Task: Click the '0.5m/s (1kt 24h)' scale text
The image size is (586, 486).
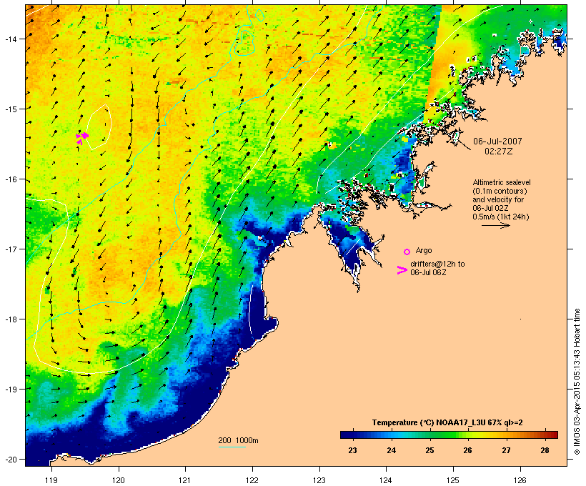Action: [501, 217]
